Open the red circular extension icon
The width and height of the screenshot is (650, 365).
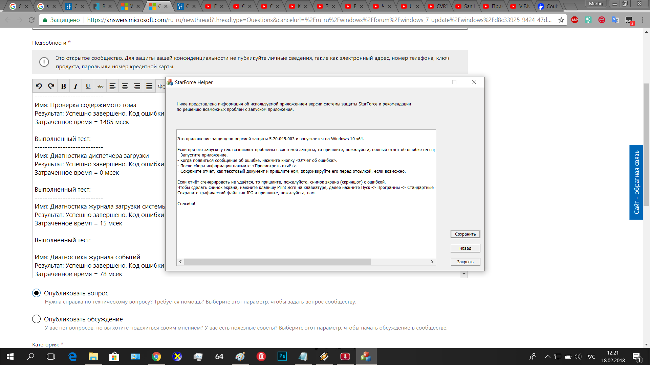point(602,20)
